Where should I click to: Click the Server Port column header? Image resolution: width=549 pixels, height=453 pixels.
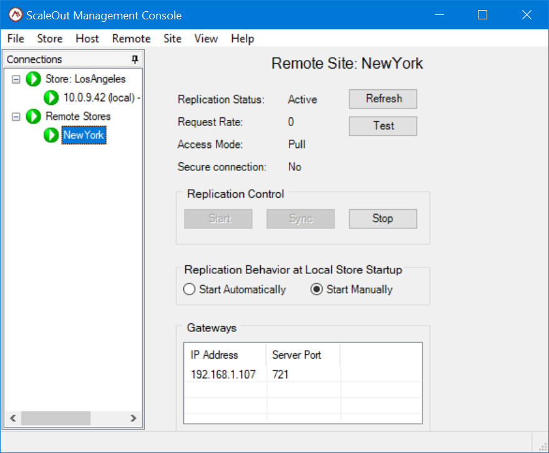point(303,354)
